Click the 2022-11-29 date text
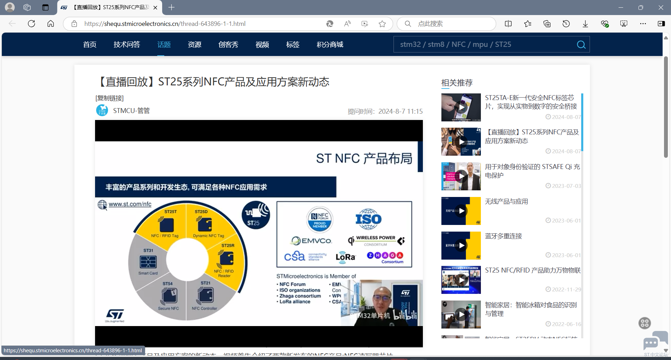Screen dimensions: 671x360 (x=566, y=289)
